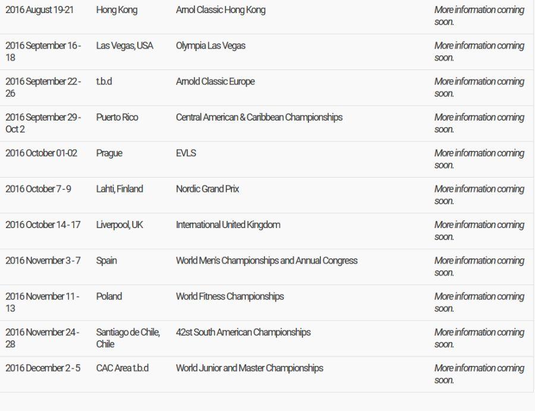Click the 2016 August 19-21 date cell
Screen dimensions: 535x411
(40, 10)
